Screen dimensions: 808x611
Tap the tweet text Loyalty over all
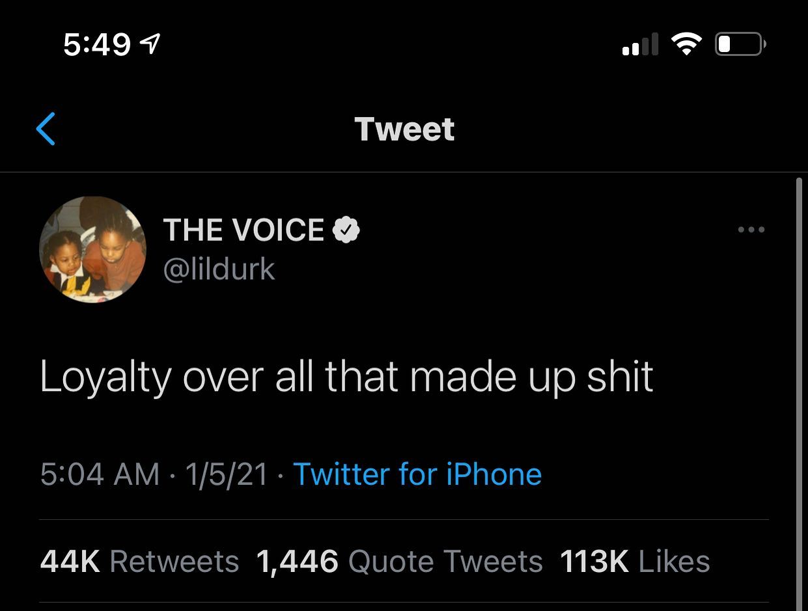coord(179,377)
